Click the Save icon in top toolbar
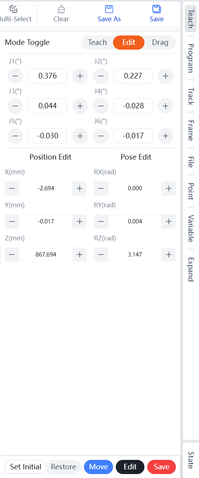The width and height of the screenshot is (199, 478). [157, 9]
